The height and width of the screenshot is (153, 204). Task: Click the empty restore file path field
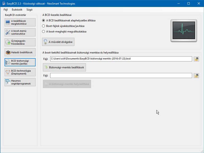(x=121, y=76)
